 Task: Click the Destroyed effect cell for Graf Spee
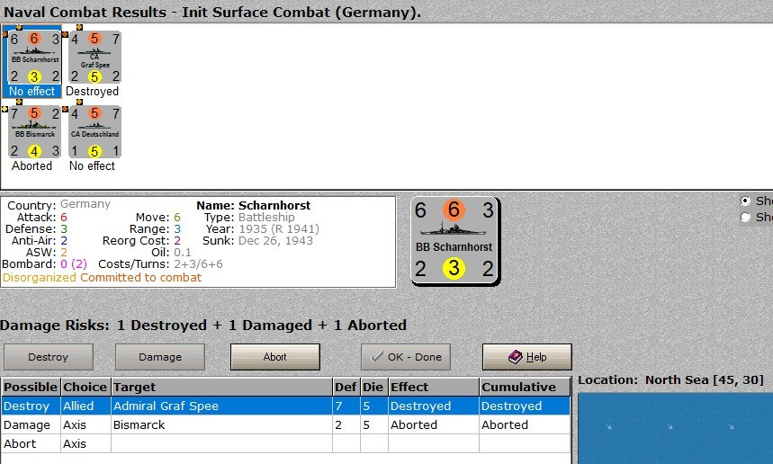point(434,406)
